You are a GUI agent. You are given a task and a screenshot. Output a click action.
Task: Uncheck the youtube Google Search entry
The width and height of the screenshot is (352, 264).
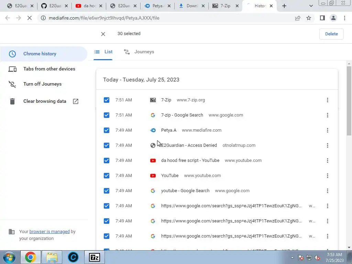click(x=107, y=190)
